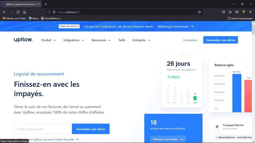Click the Connexion login link
Screen dimensions: 255x143
point(190,40)
